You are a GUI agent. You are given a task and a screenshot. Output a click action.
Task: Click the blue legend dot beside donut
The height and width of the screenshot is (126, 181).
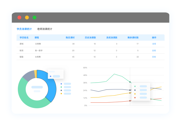pyautogui.click(x=61, y=84)
